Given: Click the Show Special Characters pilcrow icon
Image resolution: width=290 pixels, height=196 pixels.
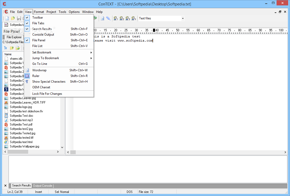Looking at the screenshot, I should pyautogui.click(x=27, y=82).
